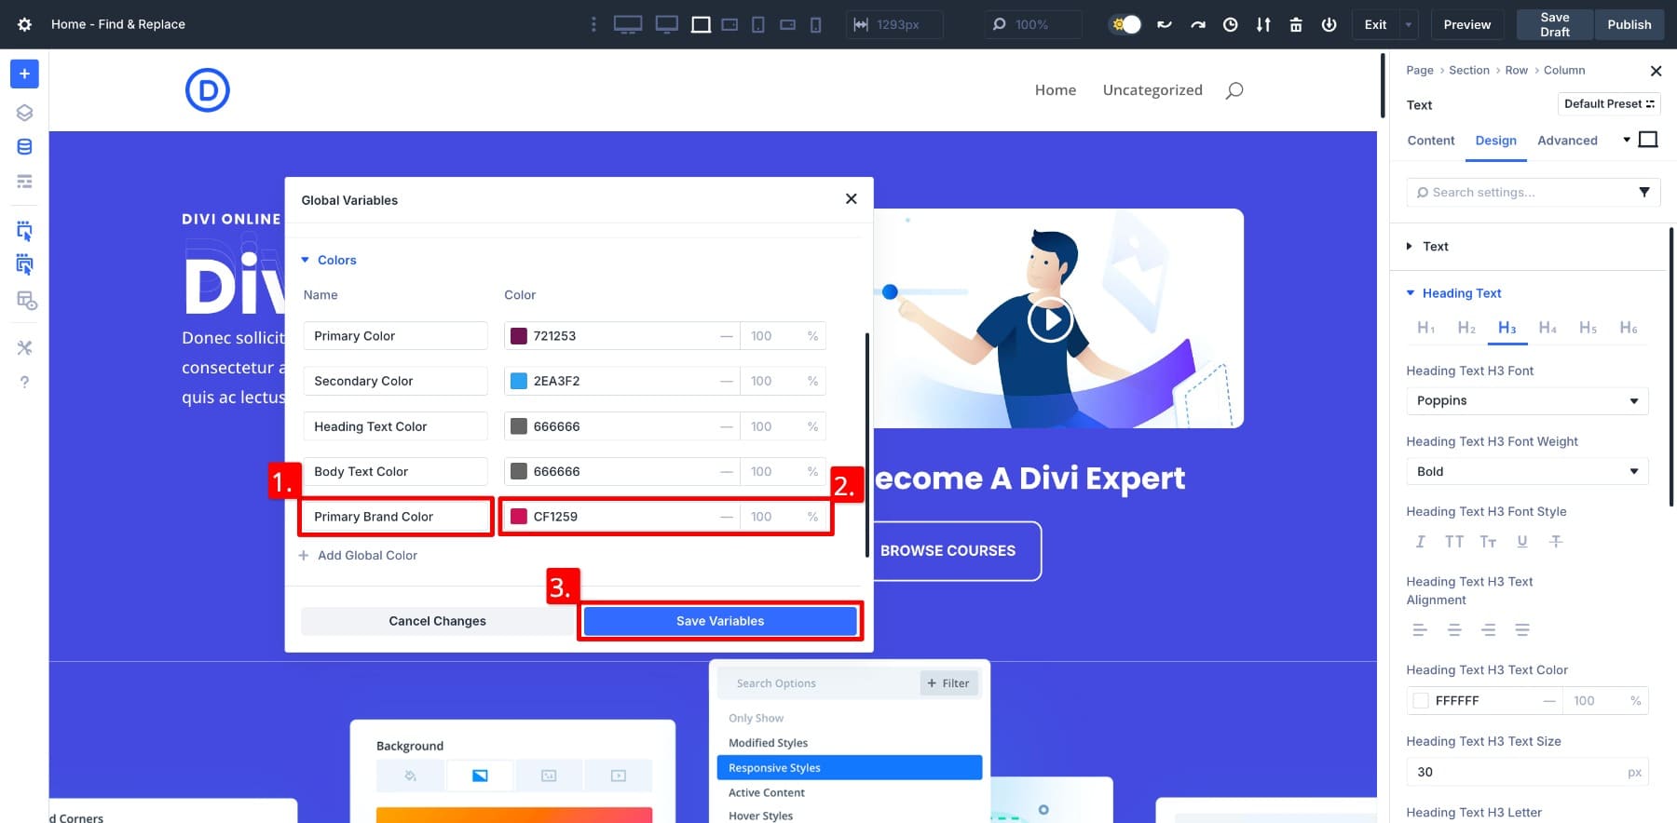
Task: Click the power icon in top bar
Action: tap(1329, 24)
